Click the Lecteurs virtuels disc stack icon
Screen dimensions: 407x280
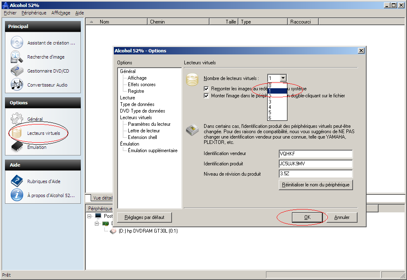tap(17, 133)
